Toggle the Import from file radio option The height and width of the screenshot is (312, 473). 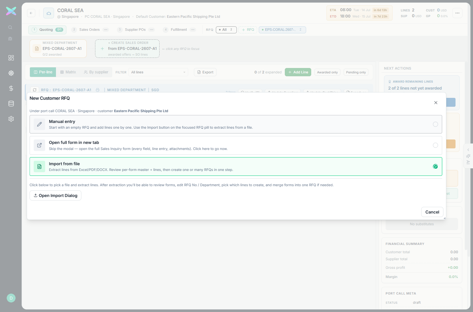tap(435, 166)
